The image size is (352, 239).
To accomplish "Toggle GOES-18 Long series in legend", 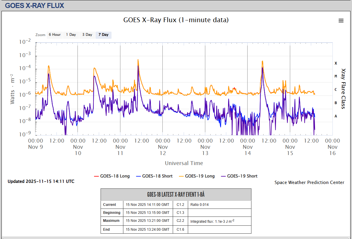I will click(112, 176).
